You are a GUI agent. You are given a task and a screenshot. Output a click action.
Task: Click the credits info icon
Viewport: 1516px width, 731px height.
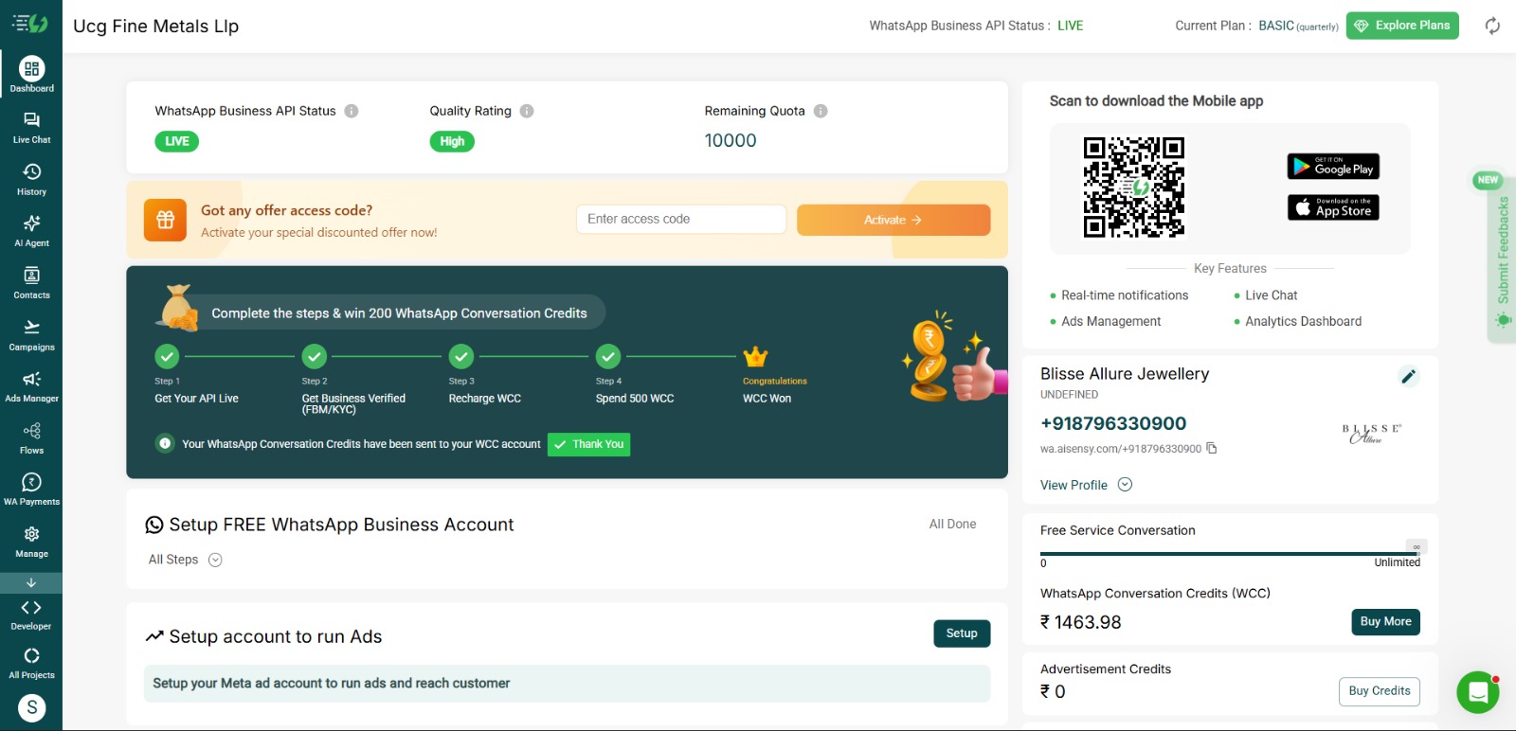pyautogui.click(x=165, y=443)
